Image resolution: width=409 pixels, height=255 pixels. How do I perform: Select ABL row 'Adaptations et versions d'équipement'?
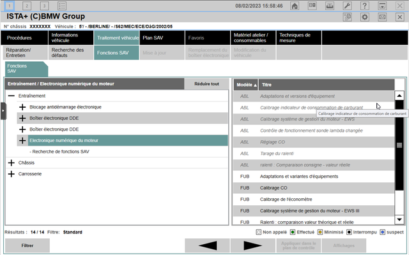pyautogui.click(x=314, y=96)
